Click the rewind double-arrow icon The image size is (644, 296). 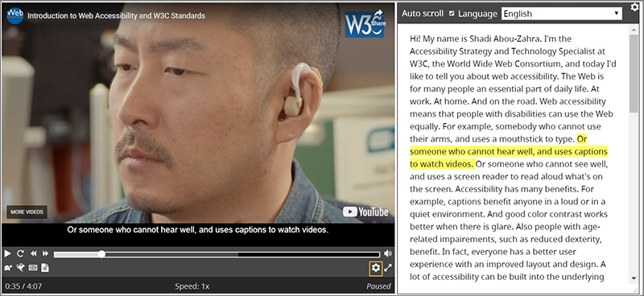(33, 253)
